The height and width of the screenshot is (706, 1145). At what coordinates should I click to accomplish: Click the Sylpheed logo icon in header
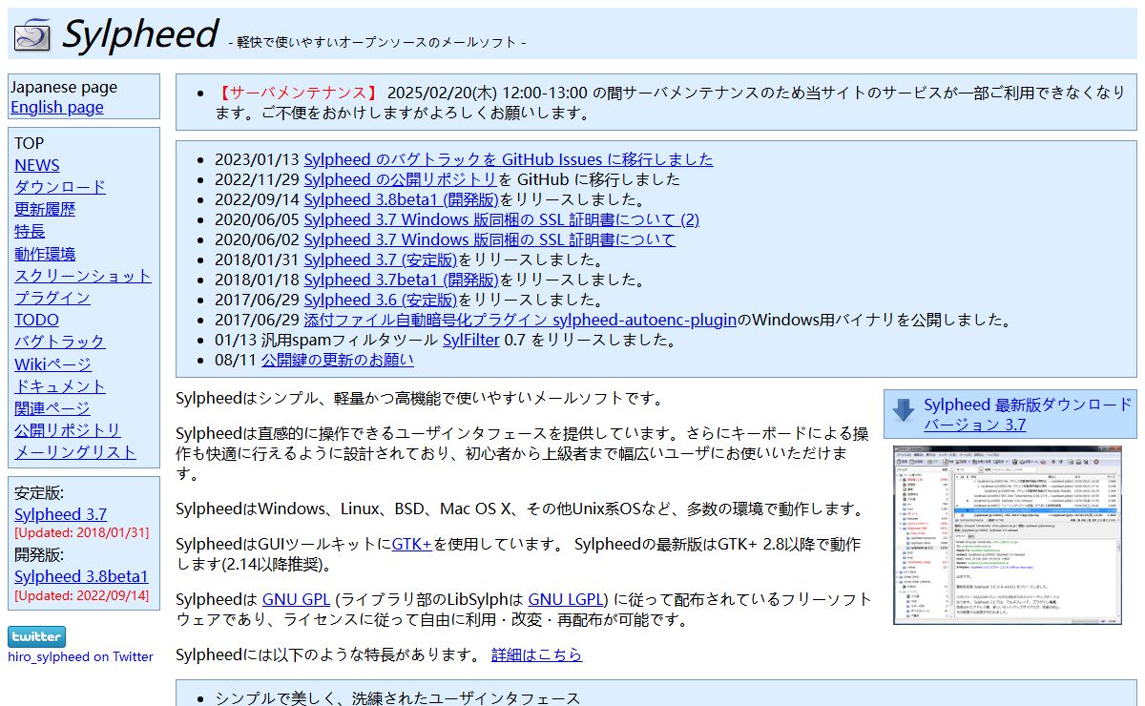click(x=32, y=36)
